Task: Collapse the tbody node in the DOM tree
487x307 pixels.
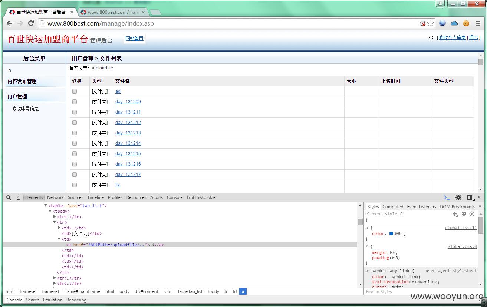Action: [50, 211]
